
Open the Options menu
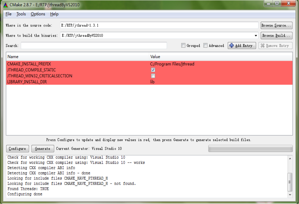pyautogui.click(x=38, y=14)
